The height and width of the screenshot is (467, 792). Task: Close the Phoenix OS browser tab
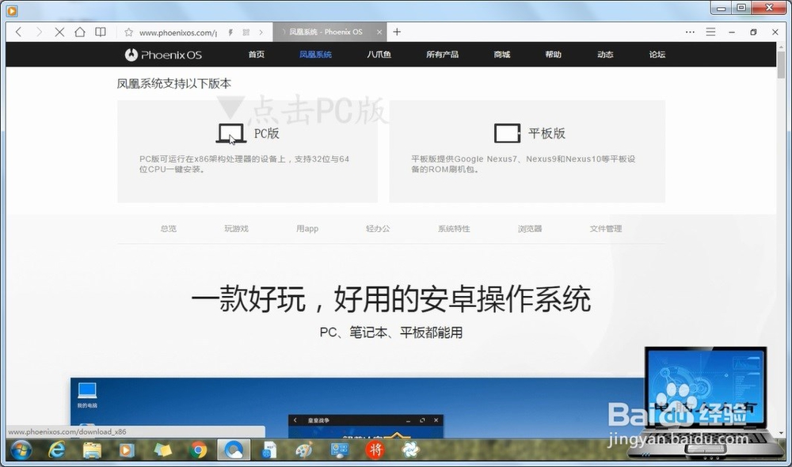pyautogui.click(x=379, y=32)
